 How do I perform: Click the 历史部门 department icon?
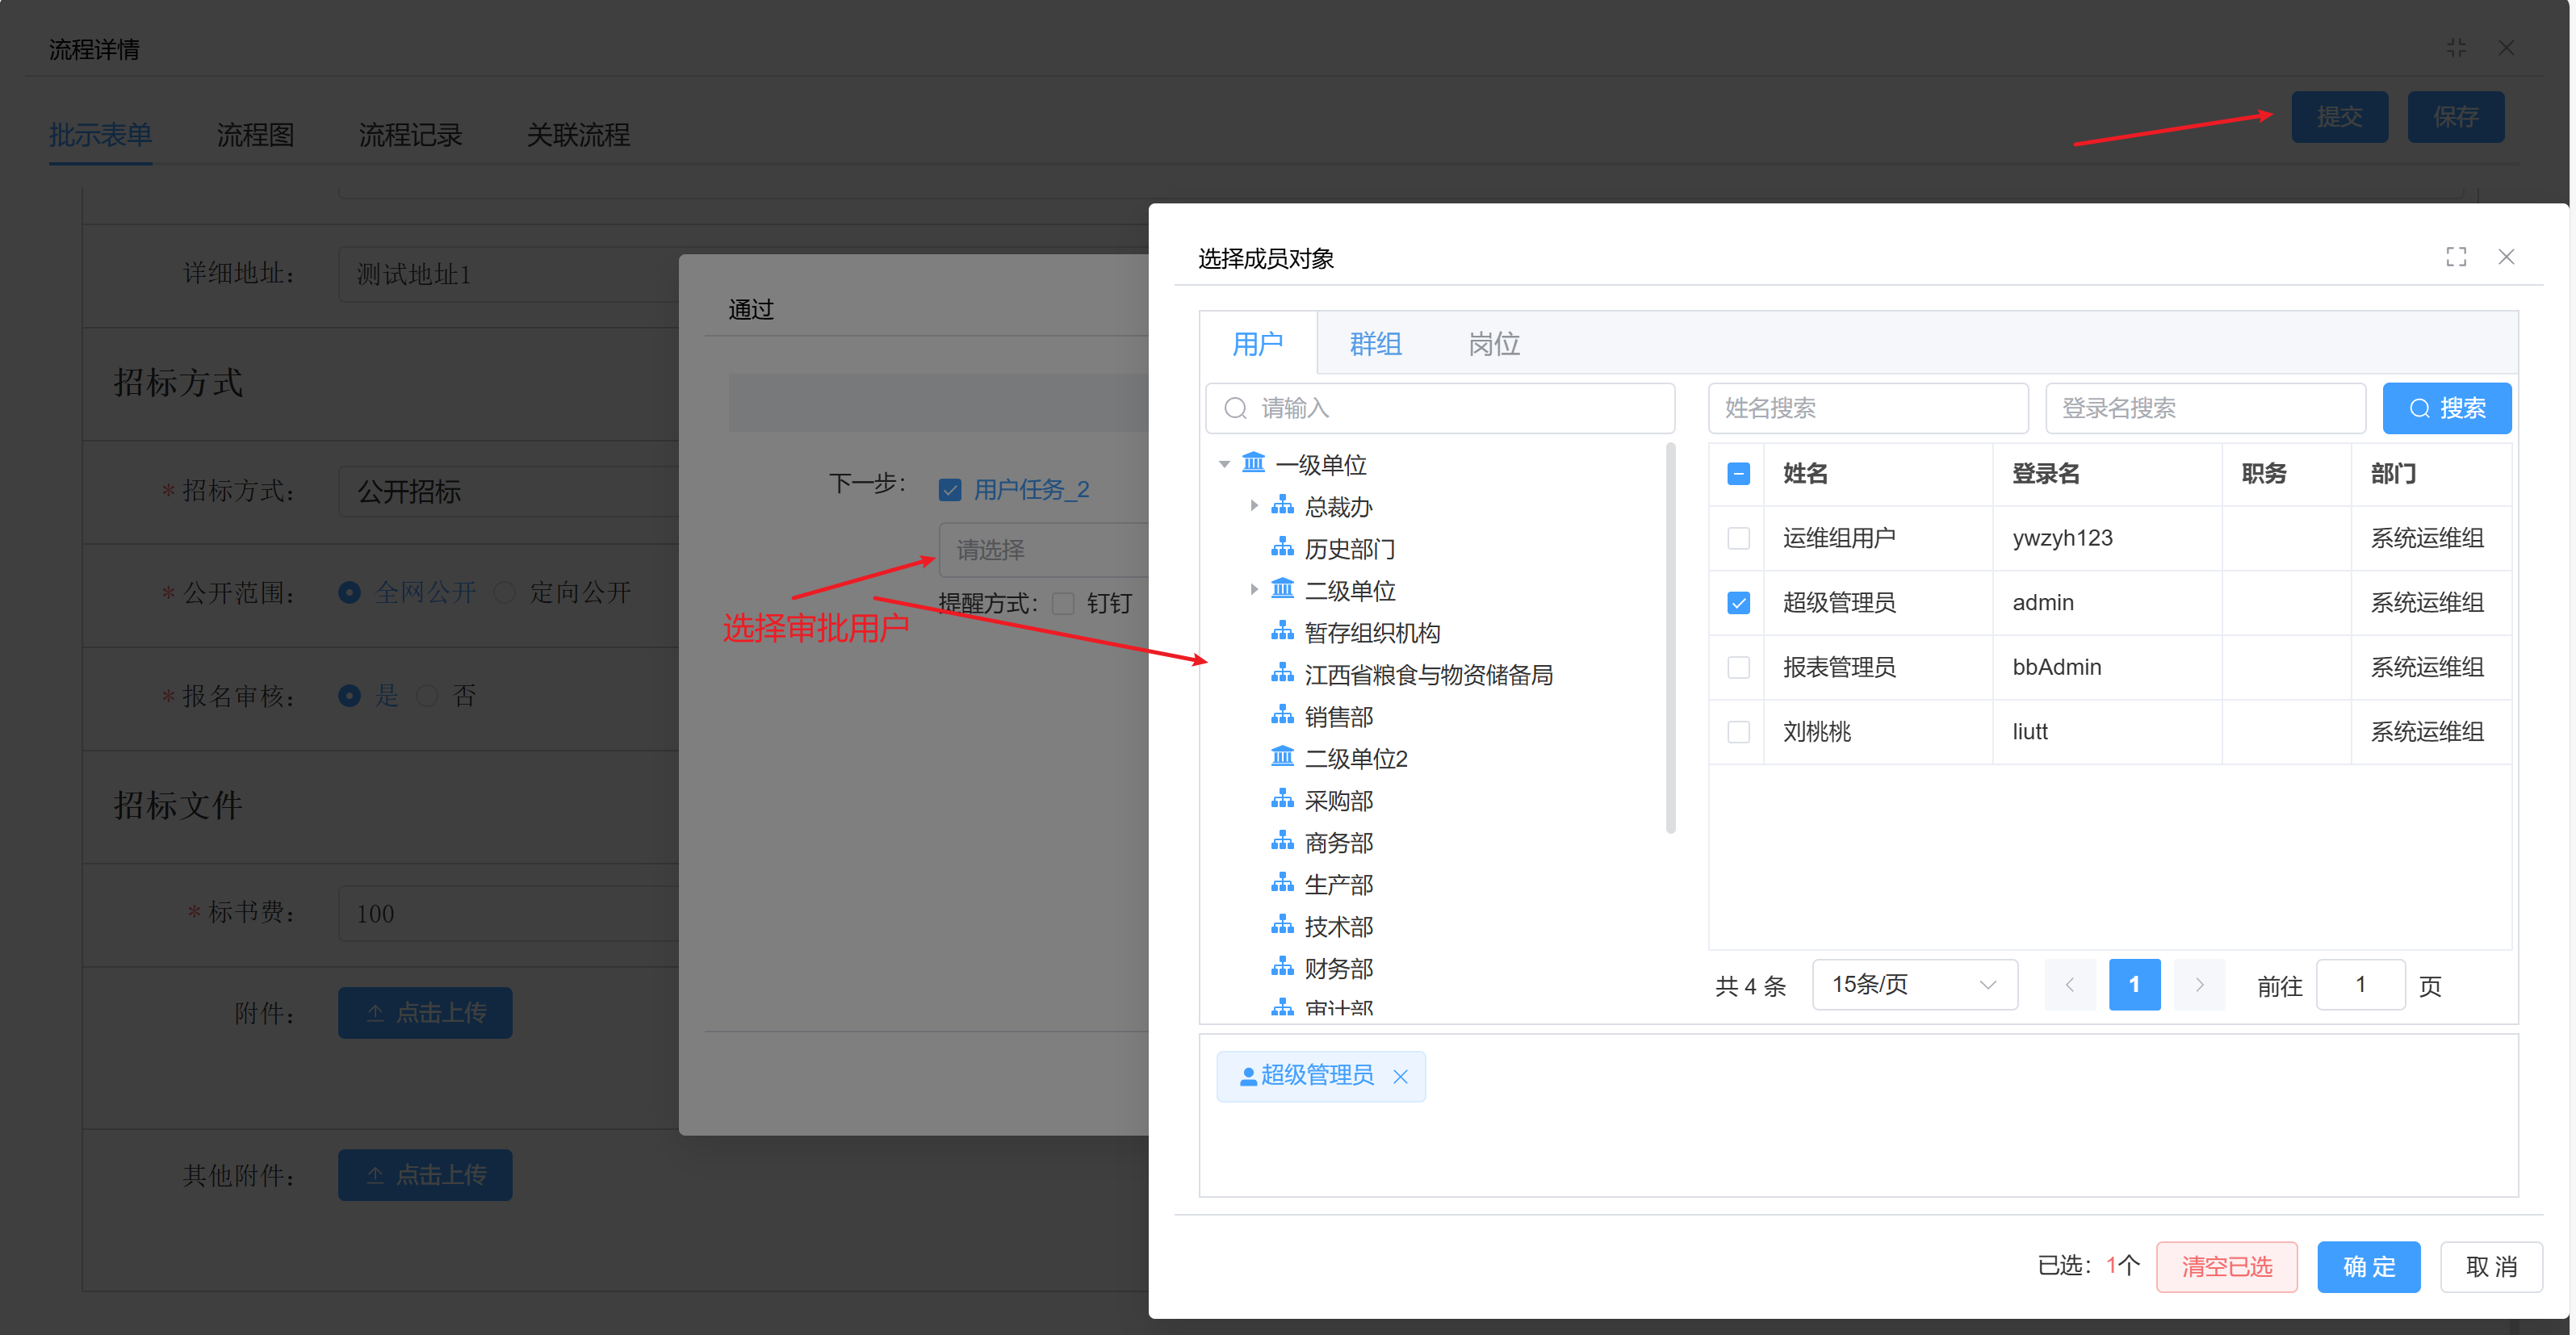coord(1282,547)
